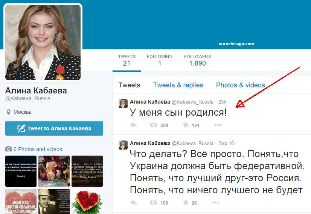Open the 6 Photos and videos link
This screenshot has height=214, width=311.
click(38, 149)
